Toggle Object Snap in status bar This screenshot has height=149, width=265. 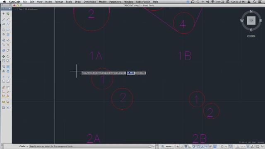coord(198,147)
